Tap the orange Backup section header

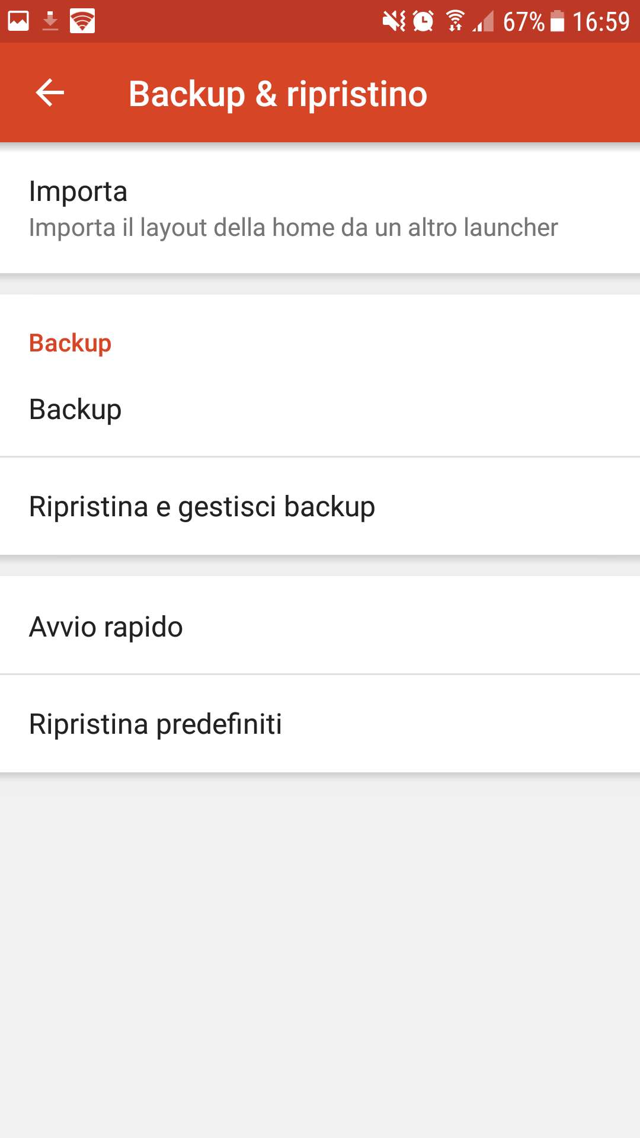pyautogui.click(x=70, y=343)
